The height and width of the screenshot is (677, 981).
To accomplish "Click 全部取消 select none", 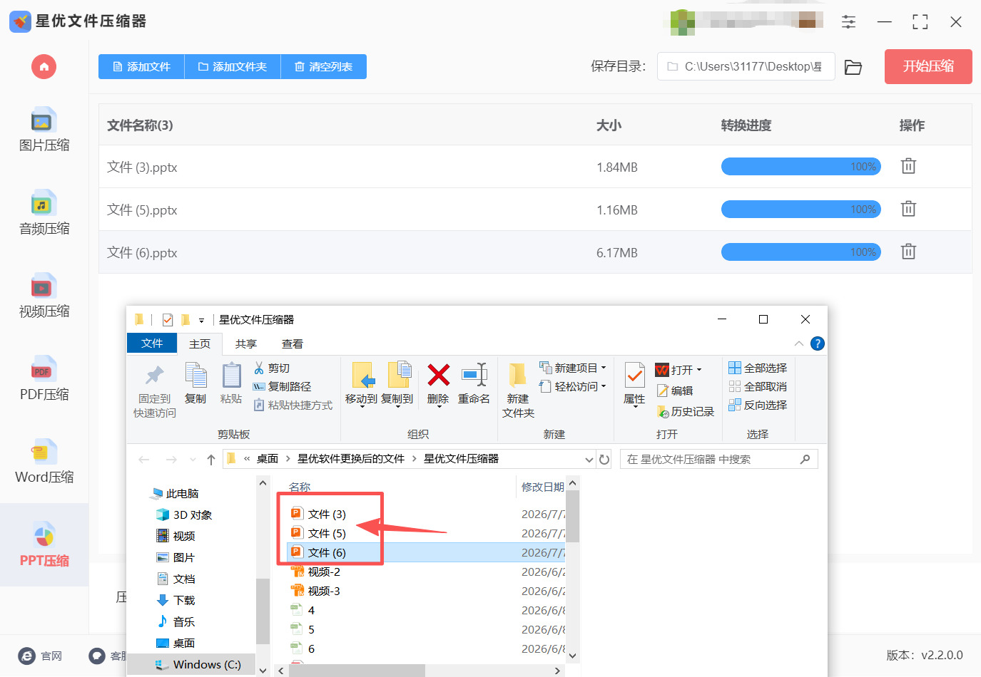I will [758, 386].
